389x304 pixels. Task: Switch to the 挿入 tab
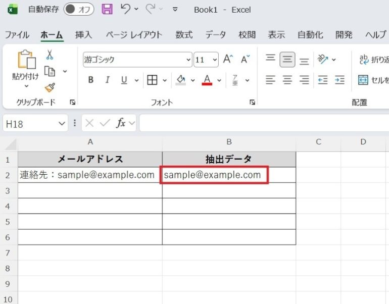[83, 35]
